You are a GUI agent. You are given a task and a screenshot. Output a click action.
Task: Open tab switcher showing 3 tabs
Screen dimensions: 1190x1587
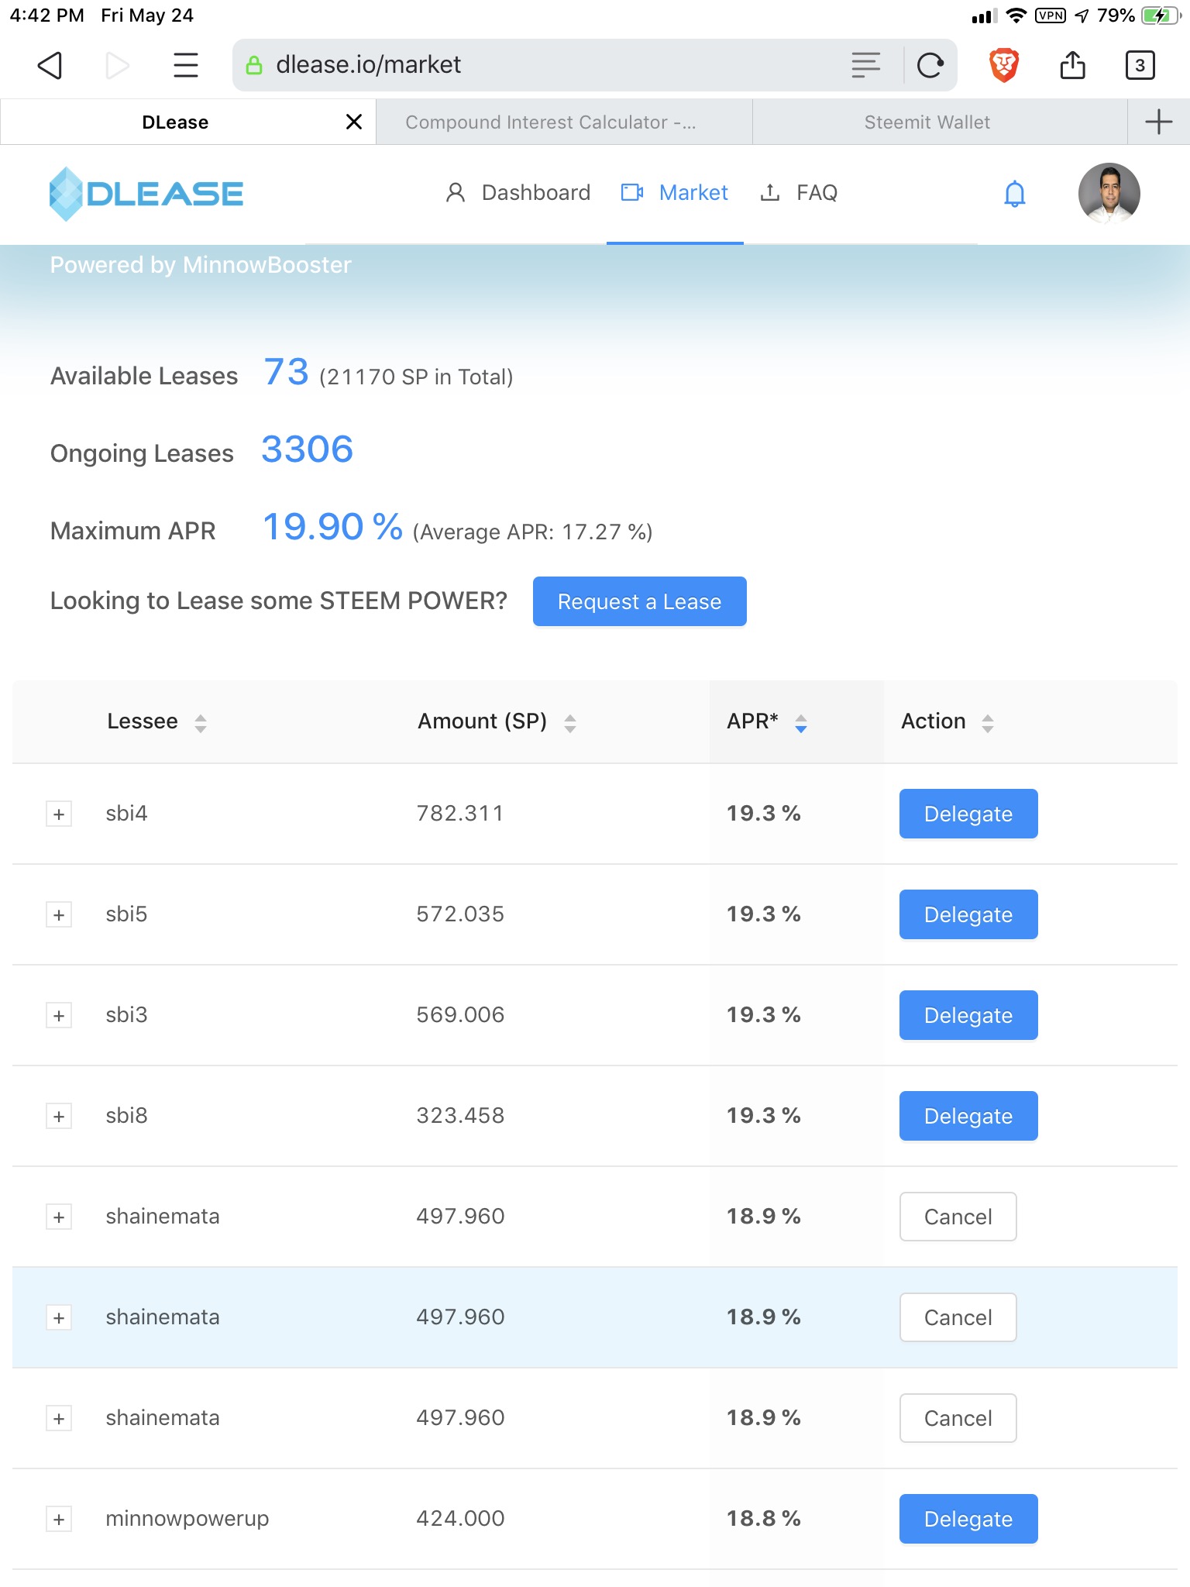[x=1140, y=65]
